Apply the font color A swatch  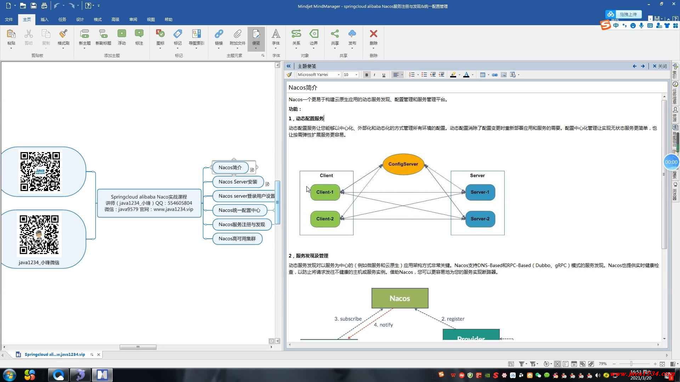(x=466, y=75)
